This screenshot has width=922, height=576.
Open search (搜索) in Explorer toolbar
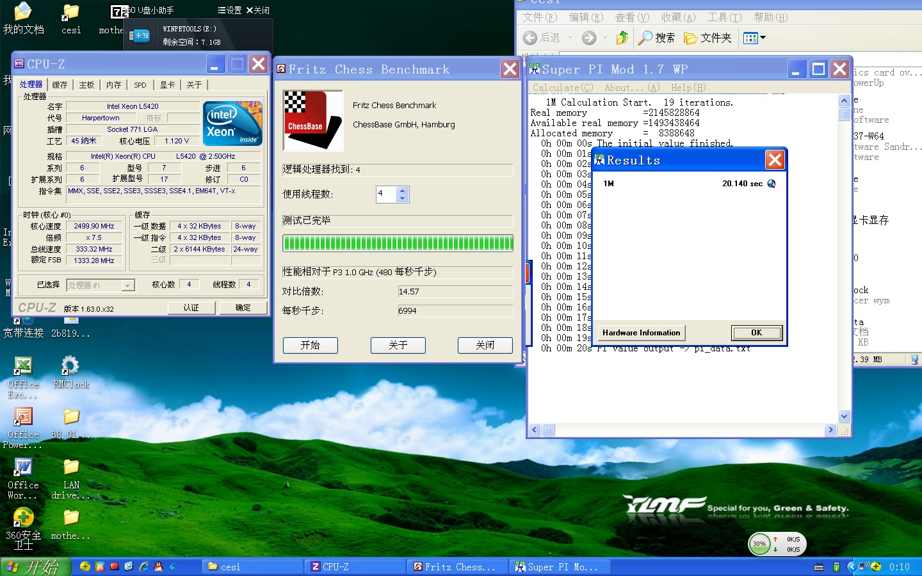657,38
